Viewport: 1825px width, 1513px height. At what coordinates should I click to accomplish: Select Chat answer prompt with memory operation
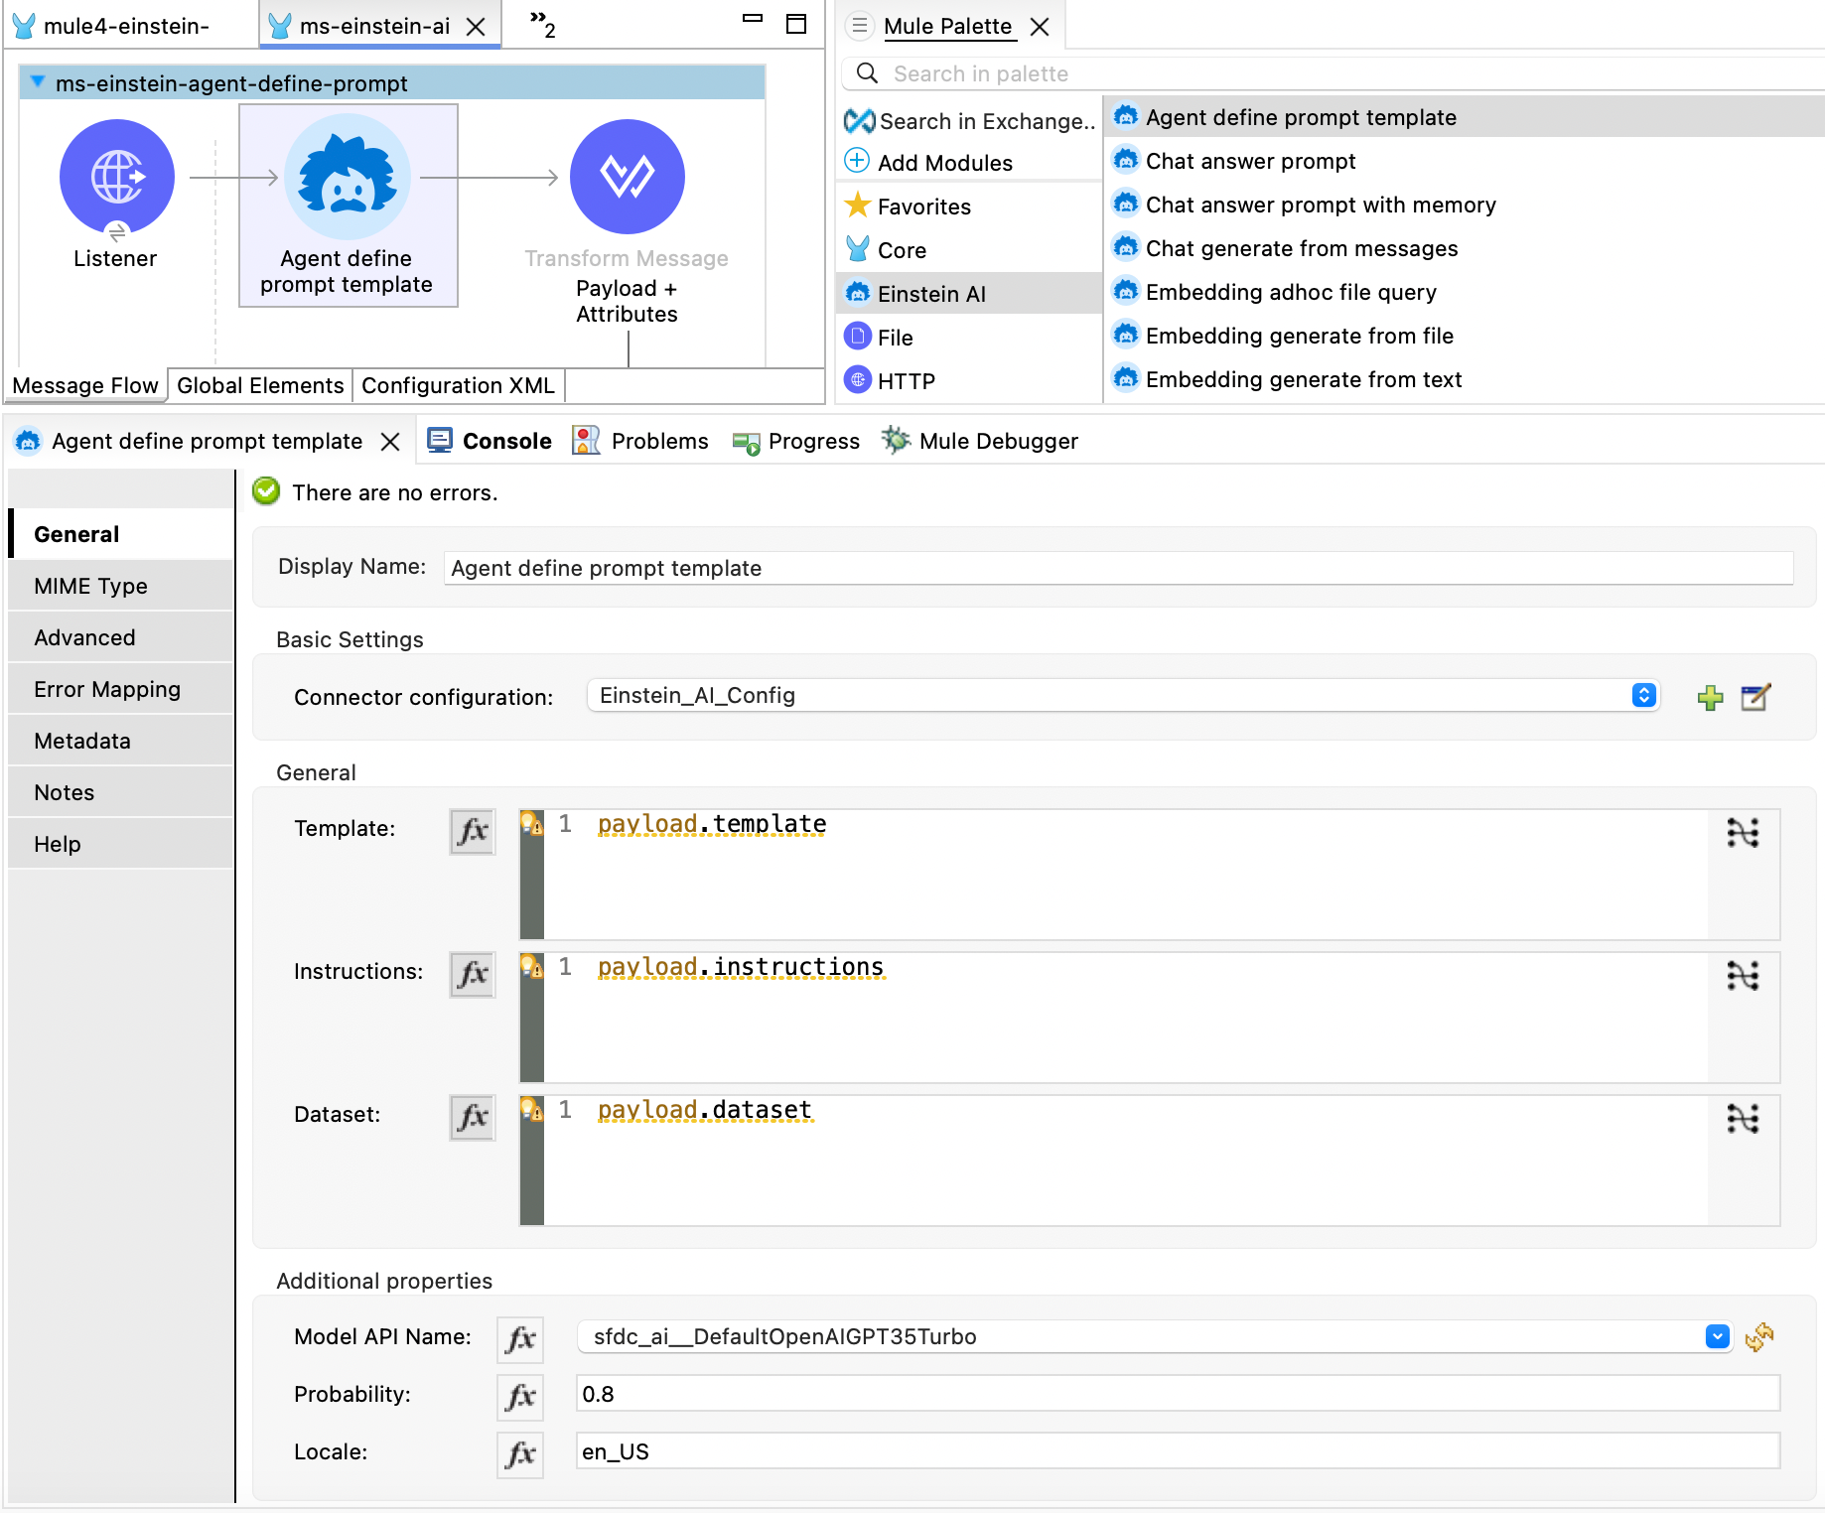(1320, 205)
